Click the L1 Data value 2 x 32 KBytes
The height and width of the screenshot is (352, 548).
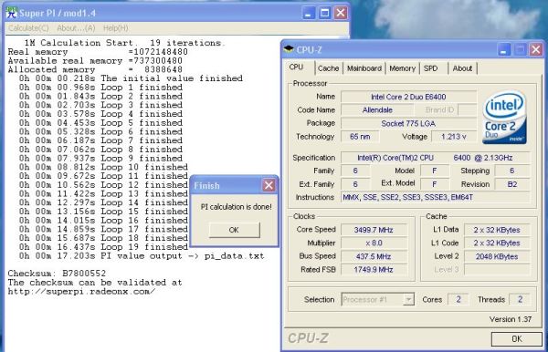(x=497, y=230)
